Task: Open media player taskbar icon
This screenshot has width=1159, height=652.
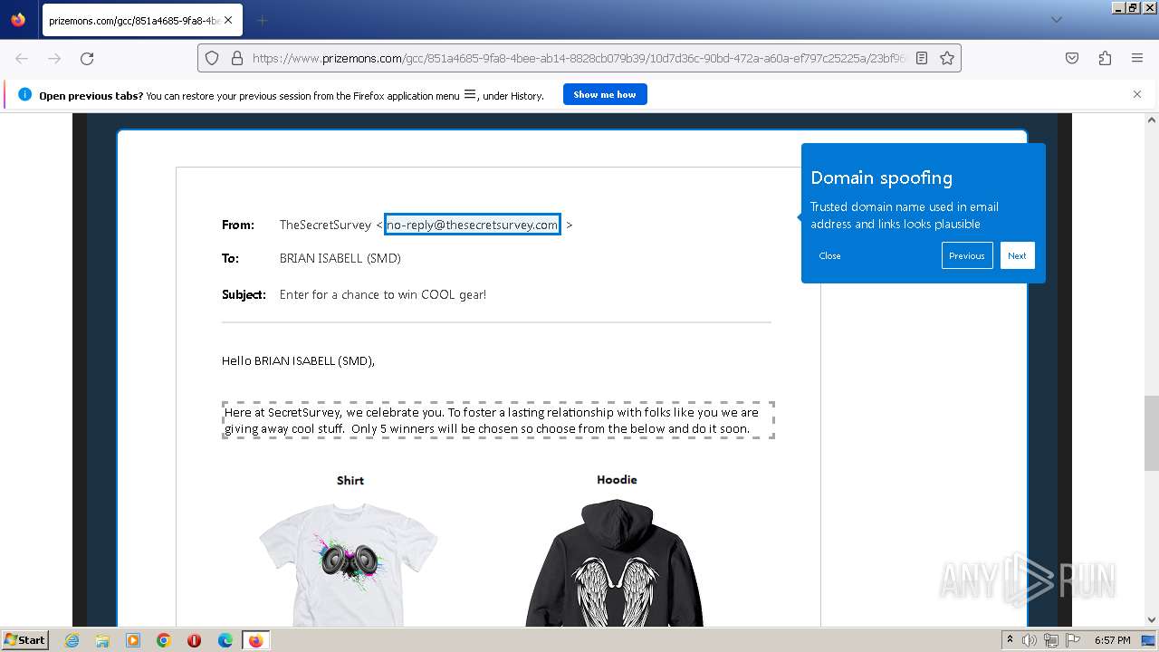Action: (x=133, y=640)
